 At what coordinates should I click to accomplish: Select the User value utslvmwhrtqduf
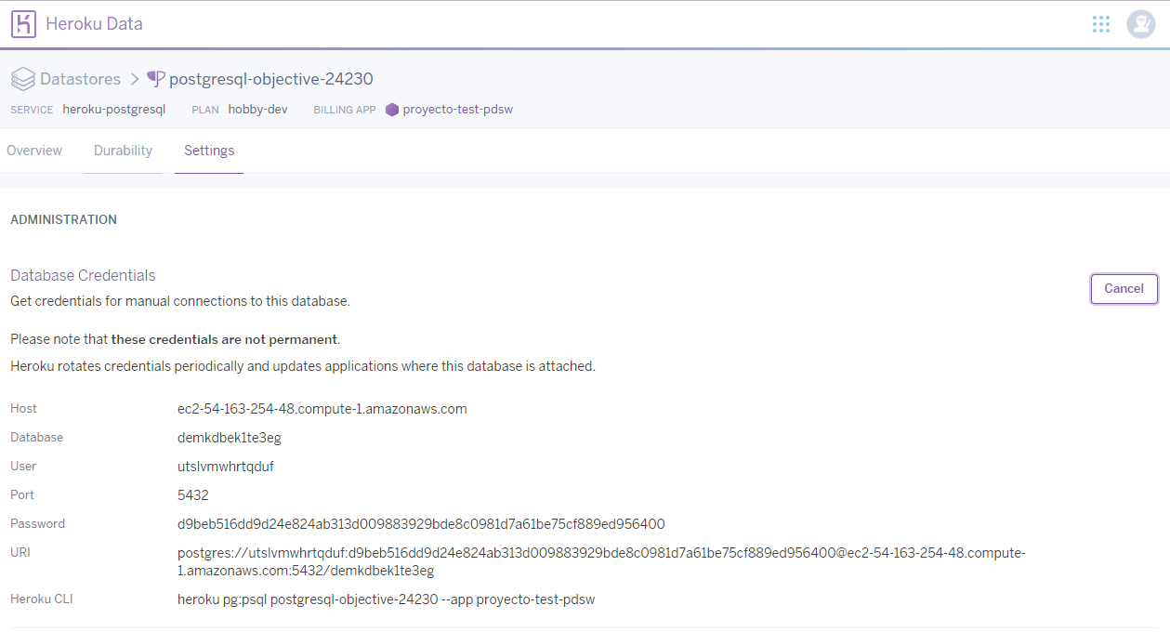(226, 467)
